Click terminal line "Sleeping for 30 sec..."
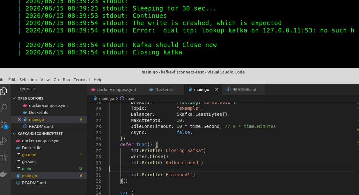 (174, 9)
